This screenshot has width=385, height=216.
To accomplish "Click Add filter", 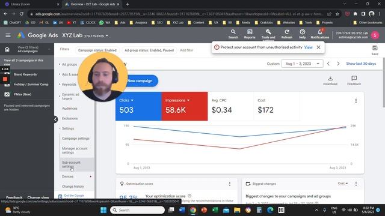I will tap(186, 50).
